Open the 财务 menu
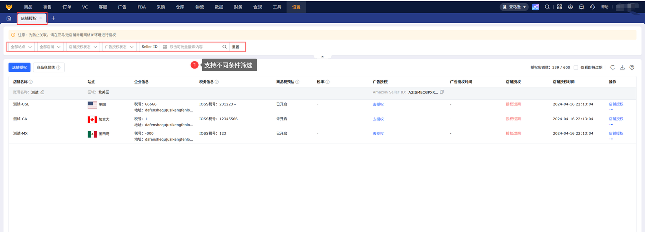Screen dimensions: 645x232 coord(238,7)
